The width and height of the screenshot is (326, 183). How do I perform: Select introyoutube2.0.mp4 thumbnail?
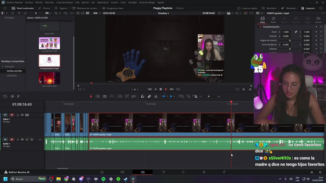(x=49, y=60)
